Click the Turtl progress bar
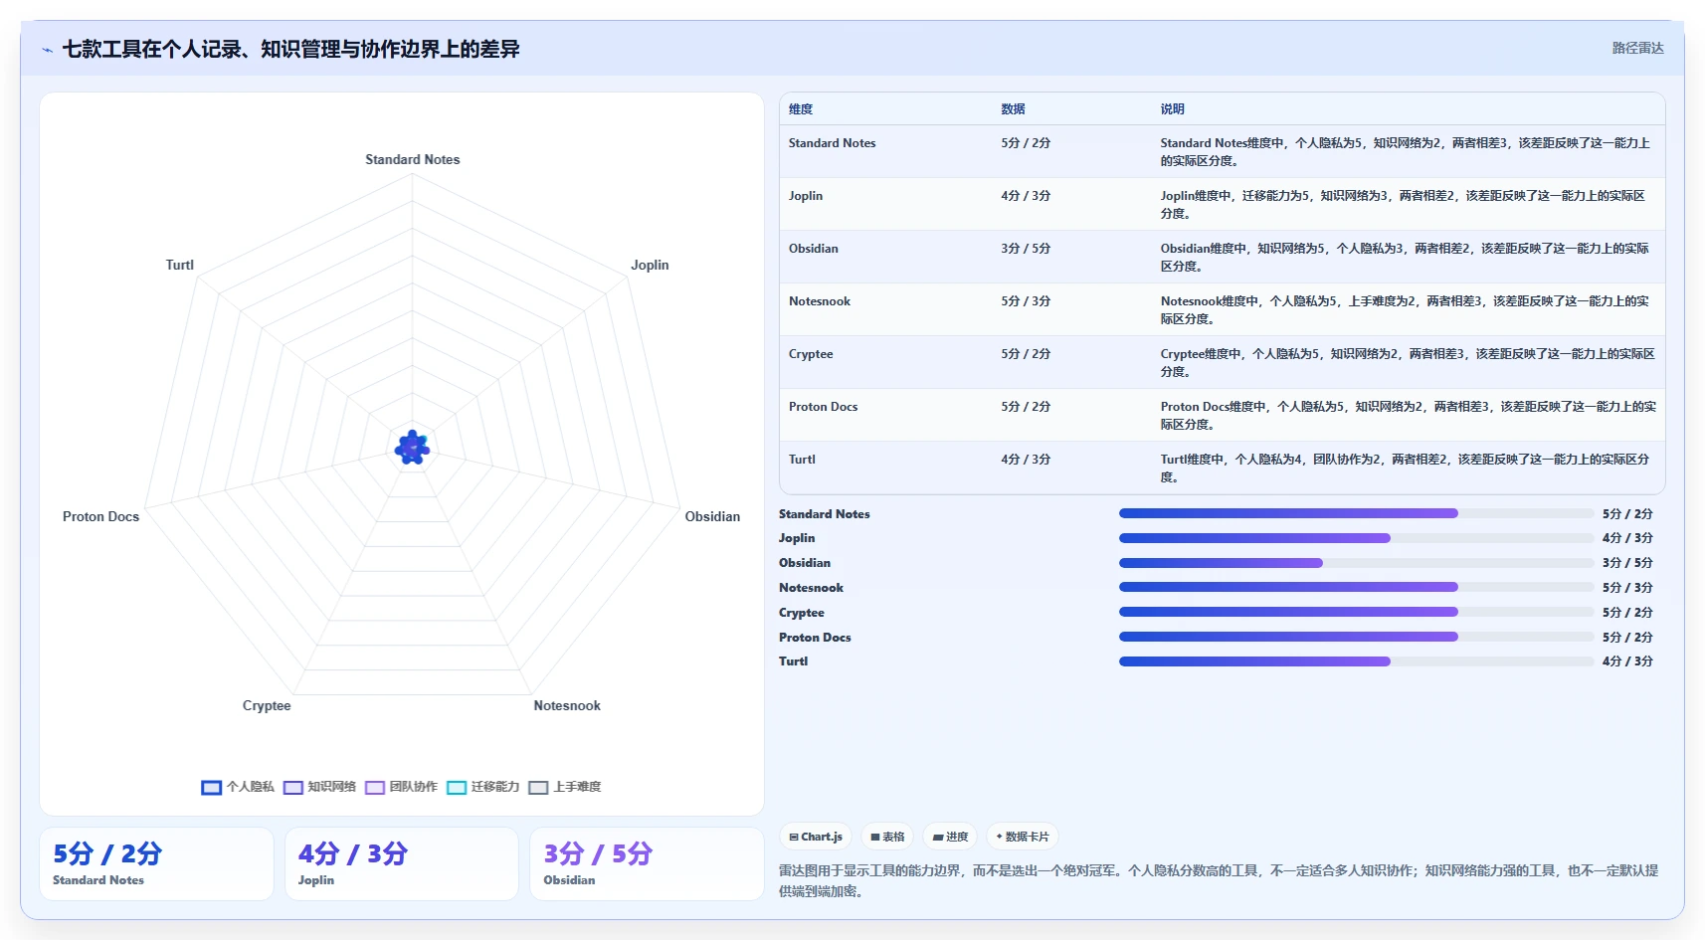The height and width of the screenshot is (940, 1705). pyautogui.click(x=1356, y=661)
